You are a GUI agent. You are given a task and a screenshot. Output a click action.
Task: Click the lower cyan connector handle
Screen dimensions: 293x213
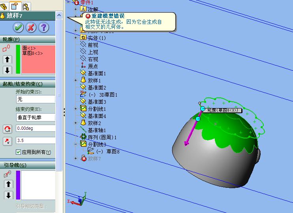tap(198, 119)
